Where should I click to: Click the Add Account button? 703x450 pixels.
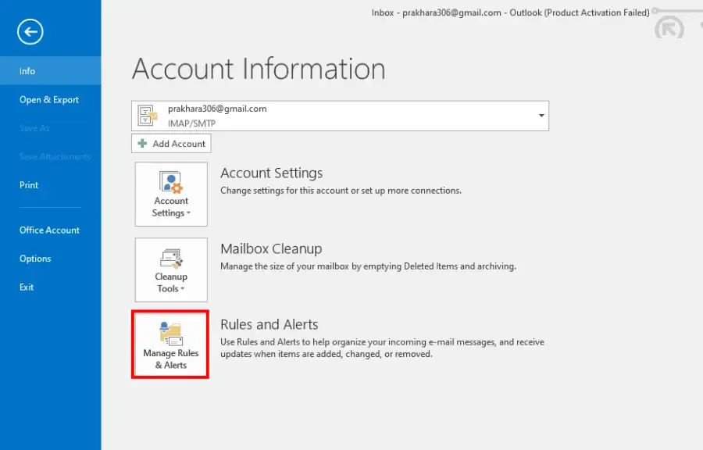click(x=171, y=144)
